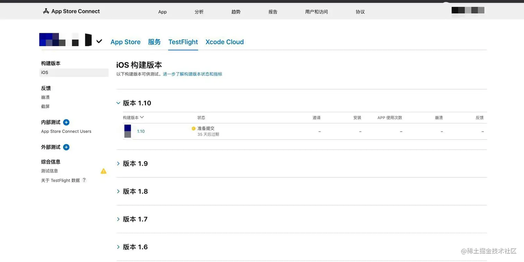Screen dimensions: 524x262
Task: Open 崩溃 feedback in sidebar
Action: 45,97
